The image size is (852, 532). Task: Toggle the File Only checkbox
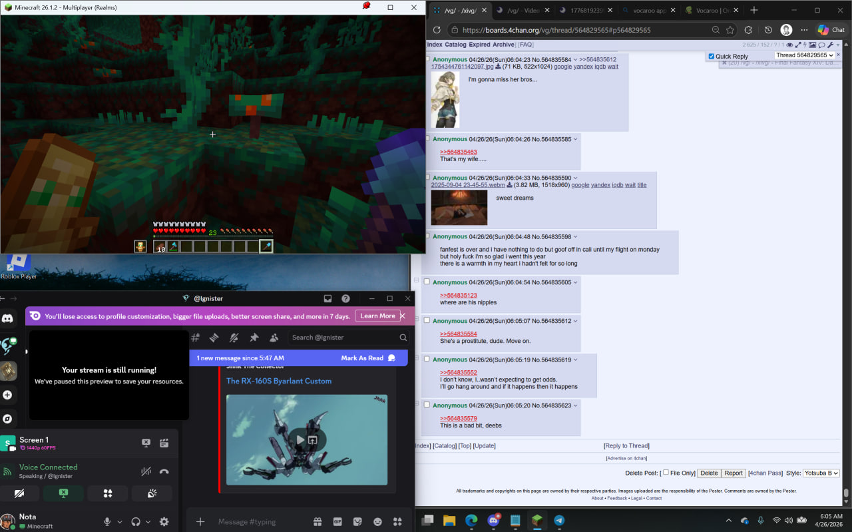[x=666, y=473]
